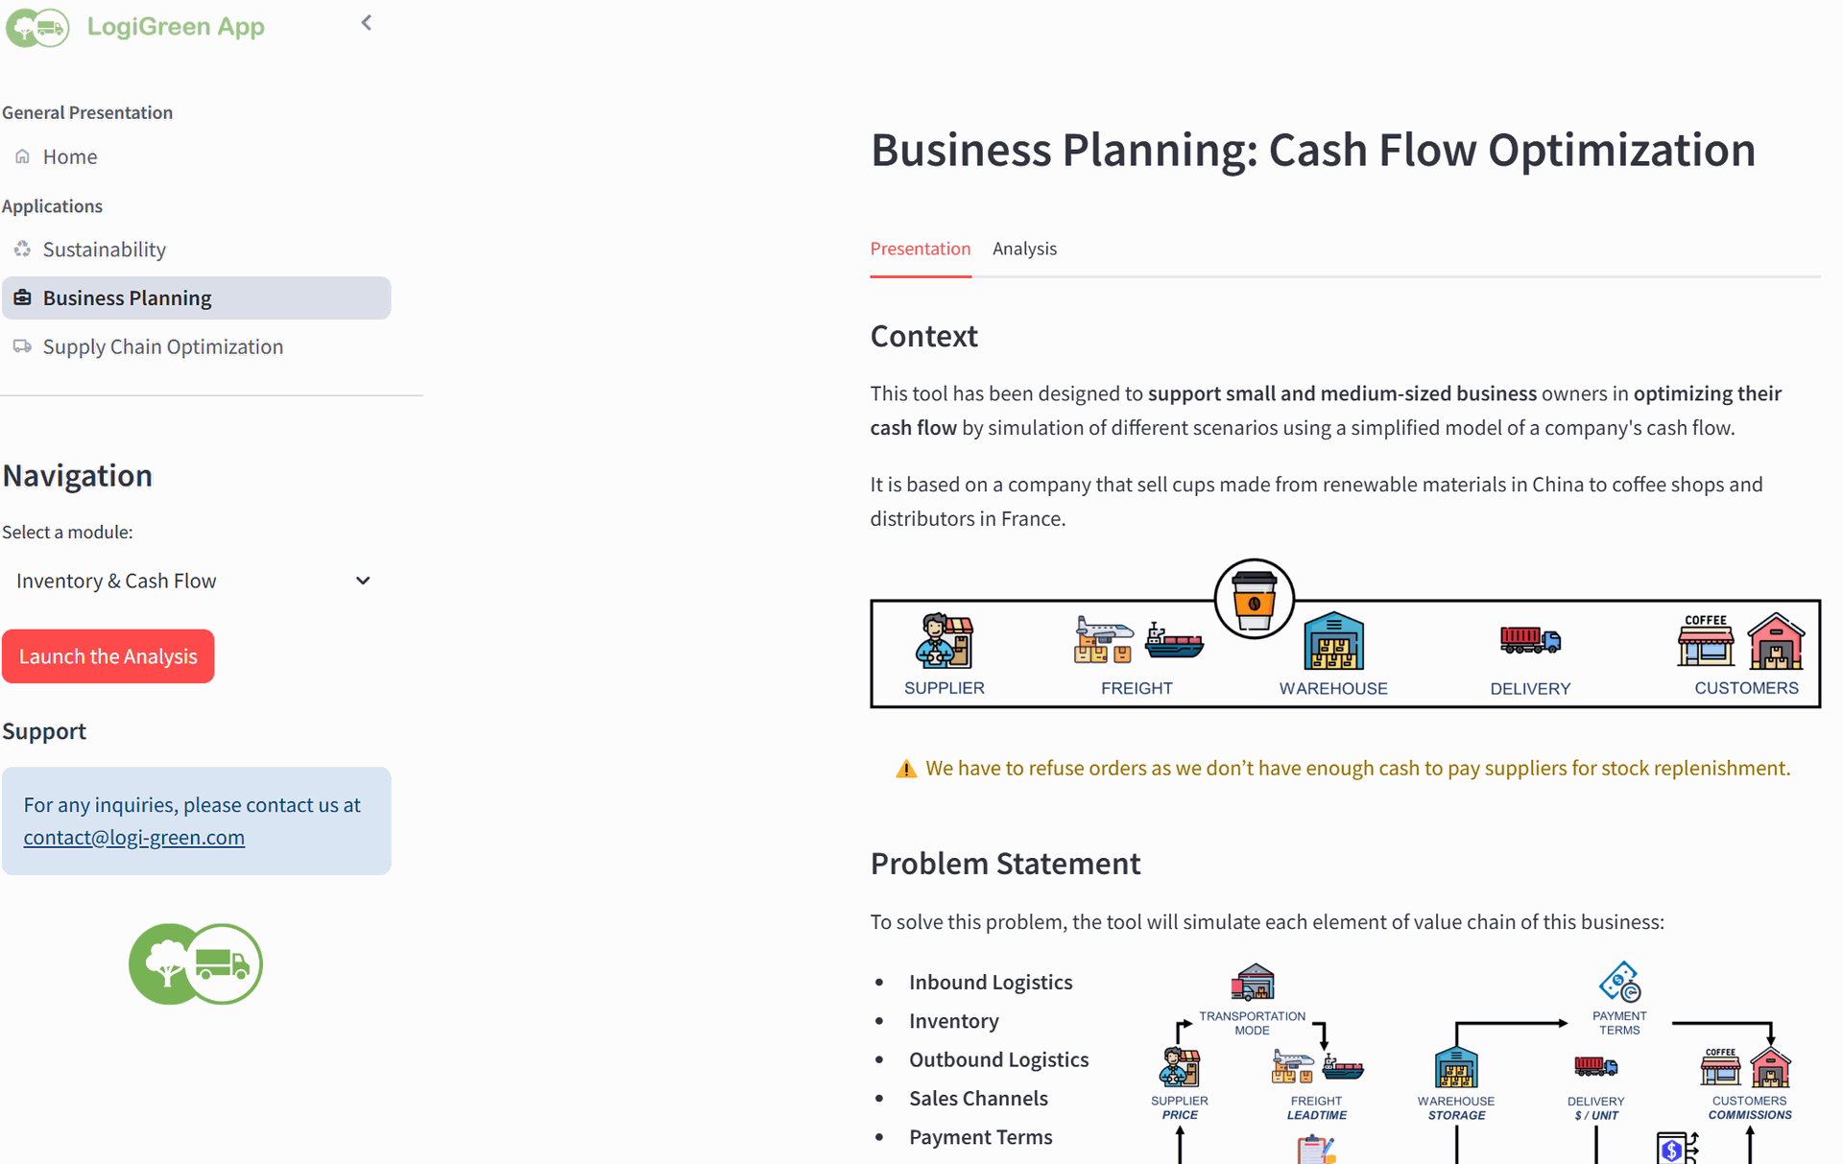The image size is (1843, 1164).
Task: Expand the dropdown arrow beside Inventory & Cash Flow
Action: point(363,581)
